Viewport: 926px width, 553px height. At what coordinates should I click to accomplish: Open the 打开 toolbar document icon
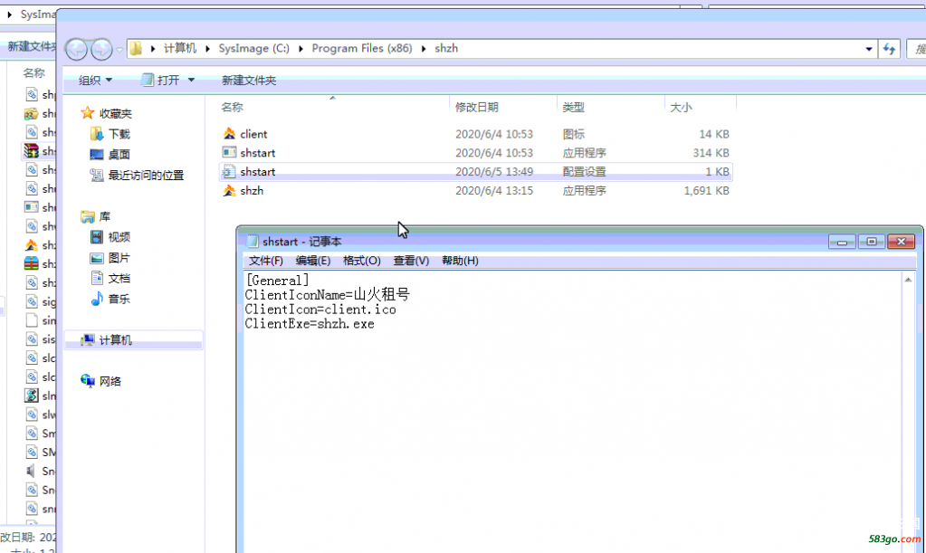coord(148,80)
